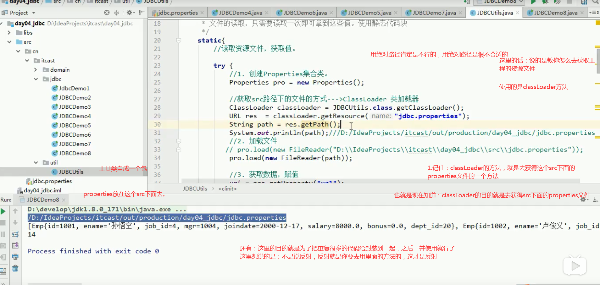Clear the console with the trash can icon

[15, 268]
